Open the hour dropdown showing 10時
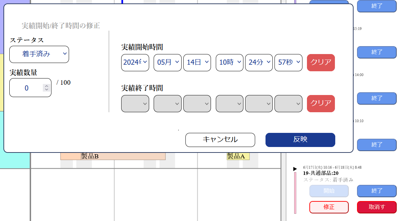 click(x=229, y=63)
